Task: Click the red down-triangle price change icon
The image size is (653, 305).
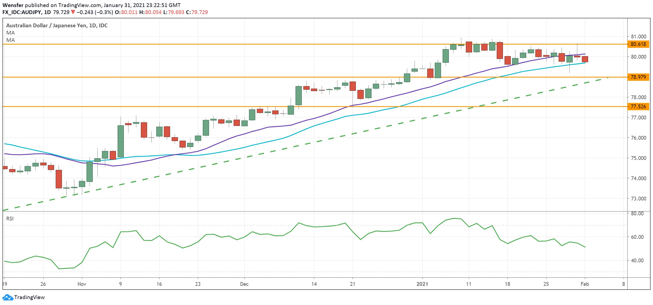Action: (x=73, y=12)
